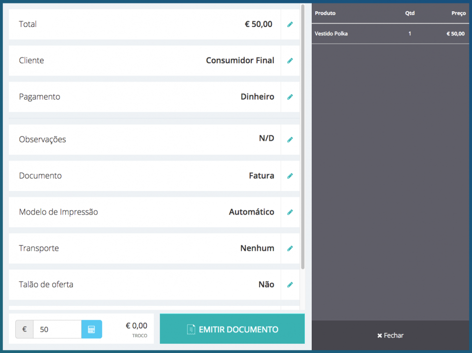Open the calculator next to amount field
The width and height of the screenshot is (472, 353).
pyautogui.click(x=91, y=329)
